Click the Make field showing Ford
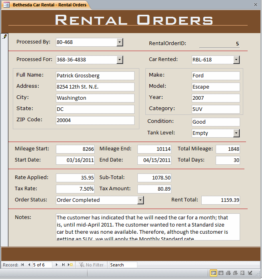 coord(216,76)
